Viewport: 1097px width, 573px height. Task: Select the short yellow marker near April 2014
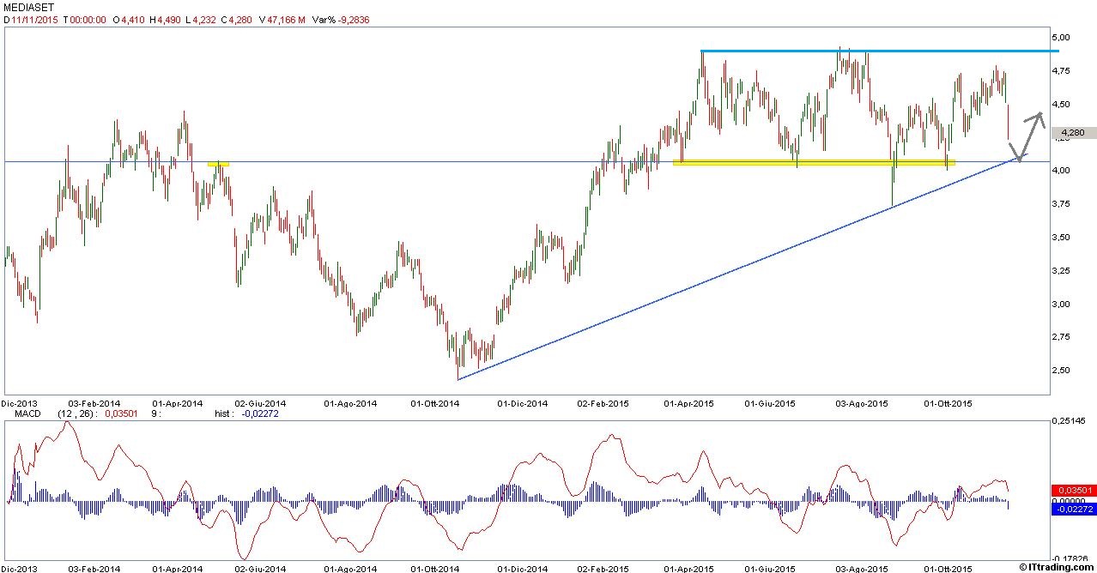point(218,163)
